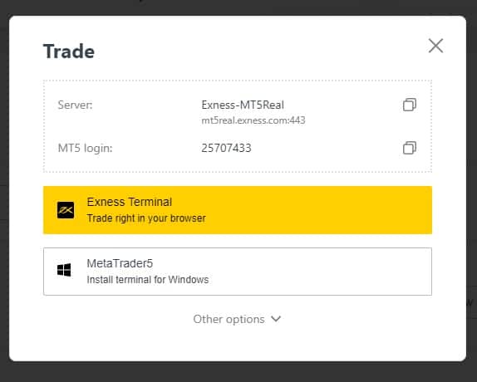This screenshot has height=382, width=477.
Task: Click the MT5 login: label
Action: click(85, 148)
